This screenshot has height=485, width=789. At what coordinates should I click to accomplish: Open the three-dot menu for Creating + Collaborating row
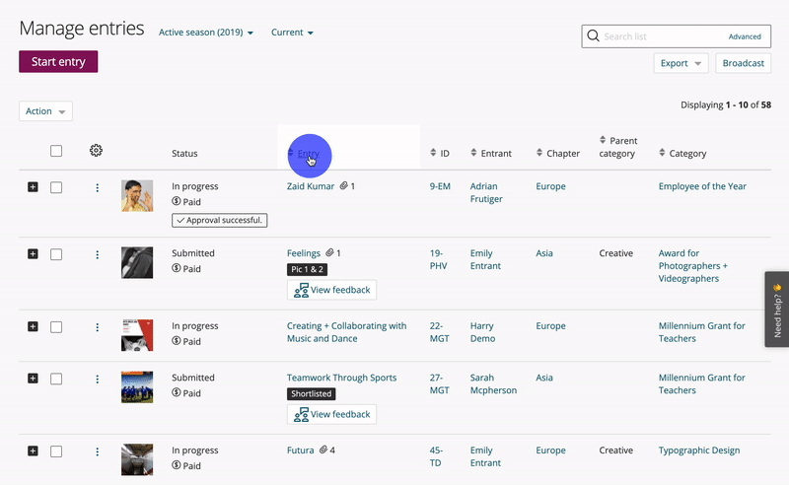pyautogui.click(x=97, y=327)
